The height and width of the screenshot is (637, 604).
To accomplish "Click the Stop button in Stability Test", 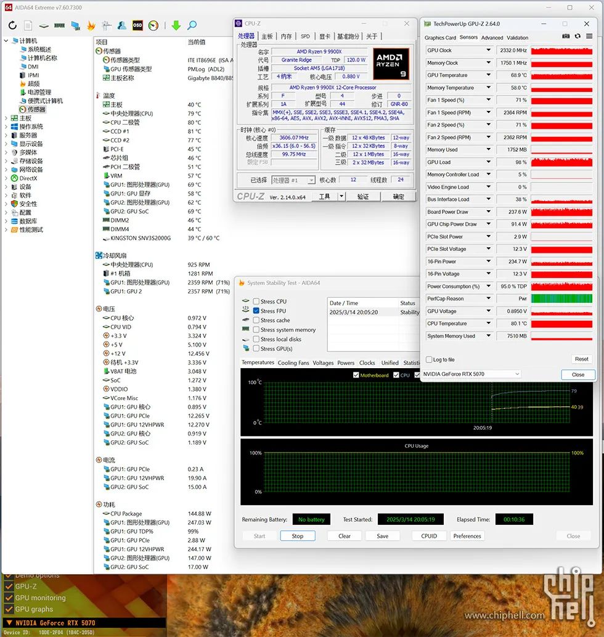I will [x=298, y=536].
